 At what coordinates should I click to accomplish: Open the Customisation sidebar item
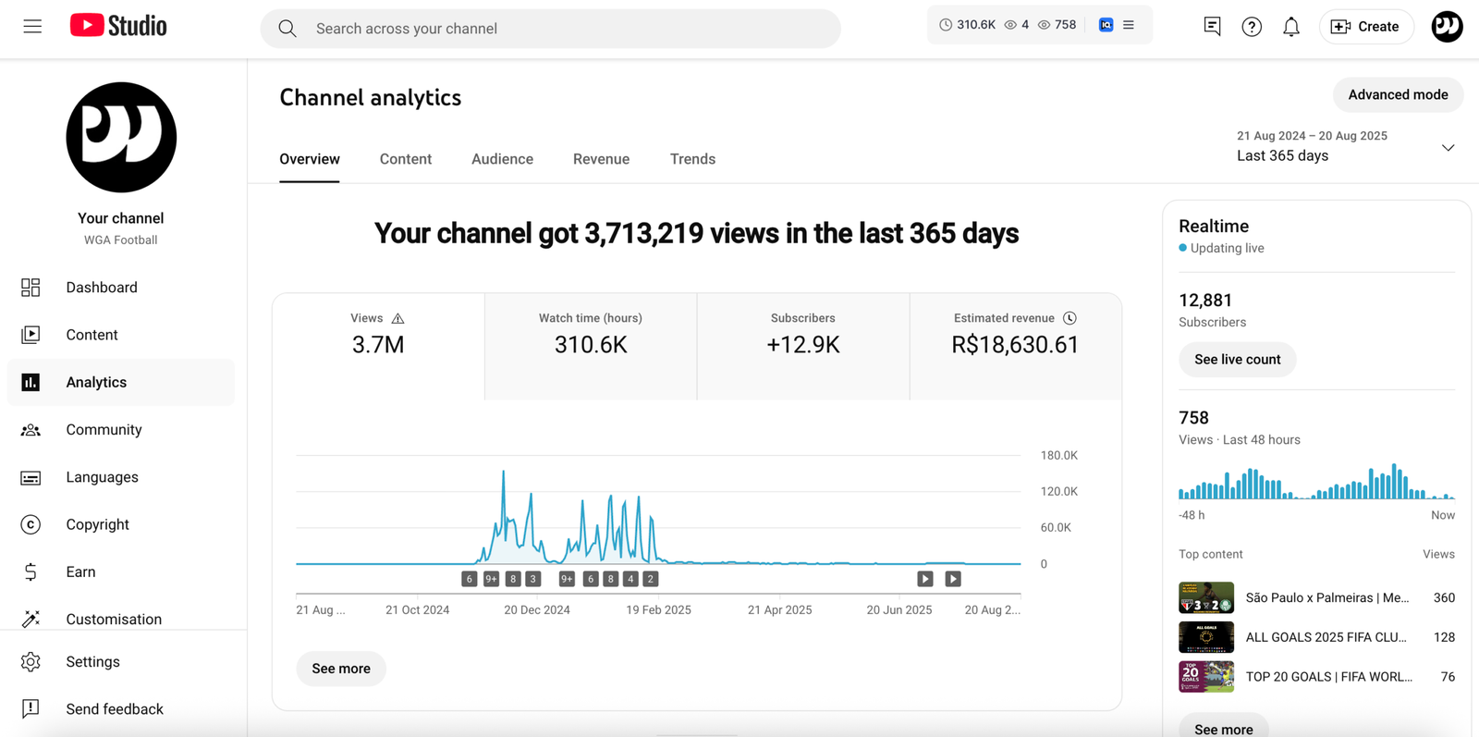point(113,619)
